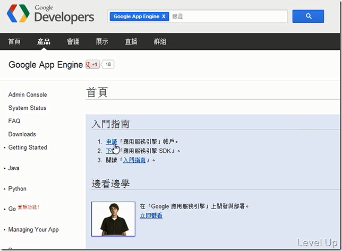
Task: Click the blue search magnifier button
Action: 308,16
